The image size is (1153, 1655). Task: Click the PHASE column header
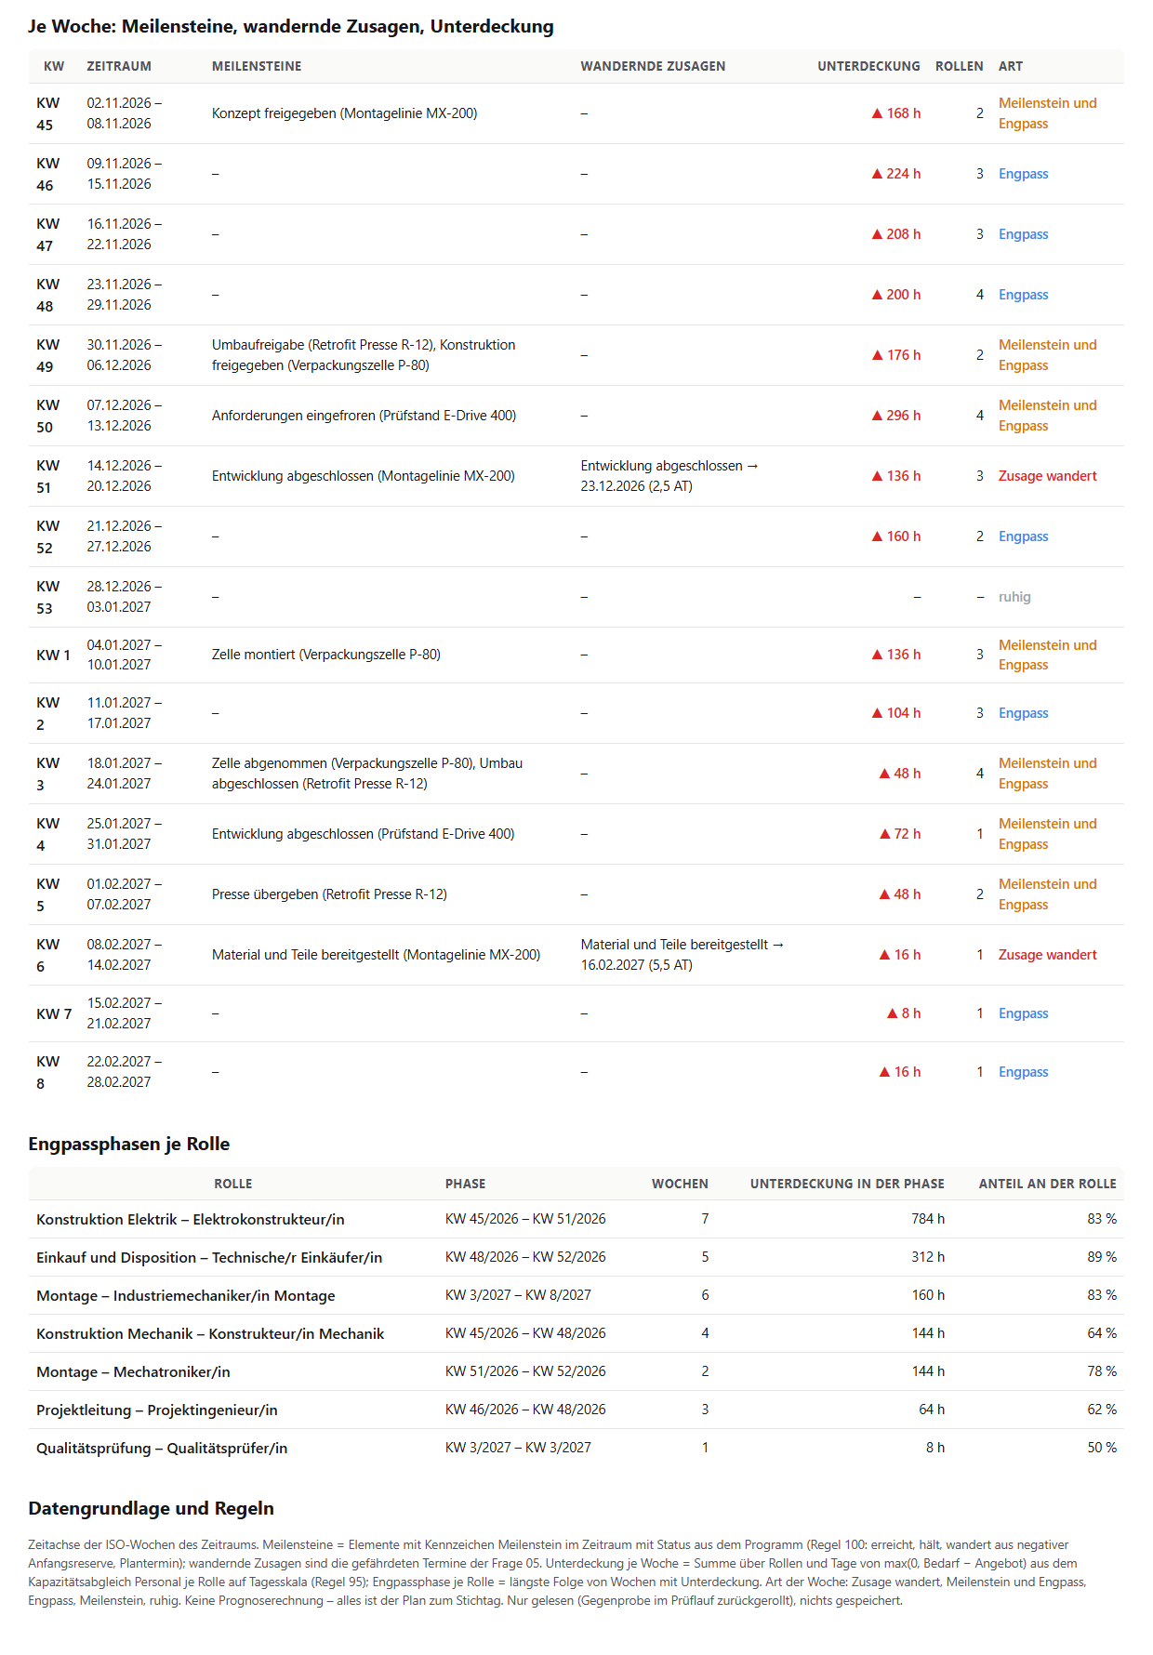(465, 1184)
